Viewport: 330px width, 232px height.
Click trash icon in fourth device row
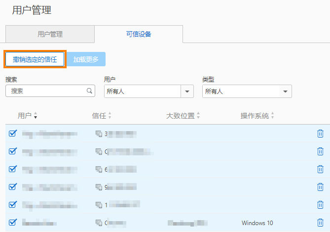click(x=320, y=187)
